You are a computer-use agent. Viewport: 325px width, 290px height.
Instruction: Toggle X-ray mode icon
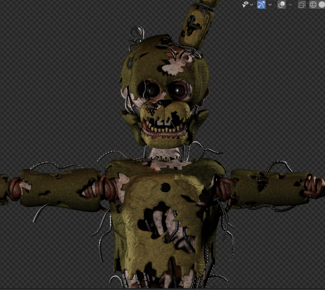(302, 5)
